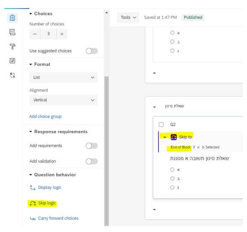This screenshot has width=247, height=232.
Task: Click the Add choice group link
Action: pyautogui.click(x=45, y=117)
